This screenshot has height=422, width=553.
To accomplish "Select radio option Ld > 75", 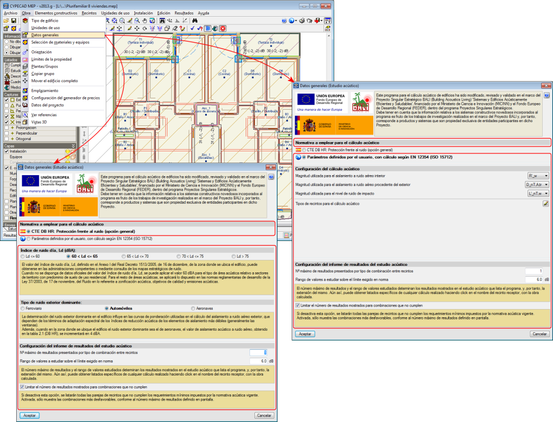I will pyautogui.click(x=233, y=257).
